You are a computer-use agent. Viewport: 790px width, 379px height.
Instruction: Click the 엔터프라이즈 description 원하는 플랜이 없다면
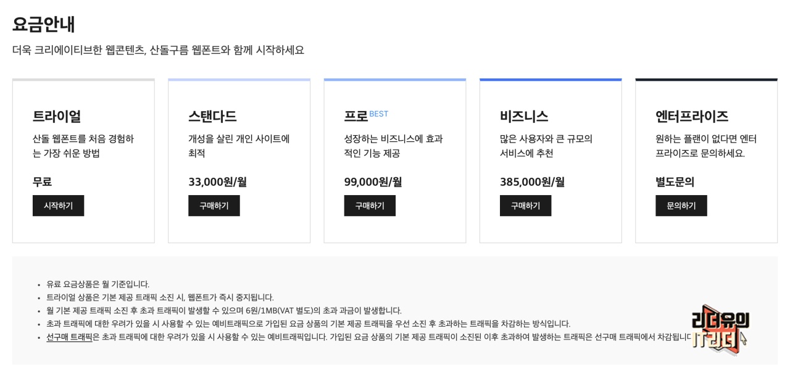pyautogui.click(x=706, y=146)
